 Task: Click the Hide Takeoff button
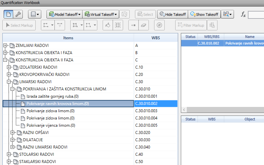point(172,14)
